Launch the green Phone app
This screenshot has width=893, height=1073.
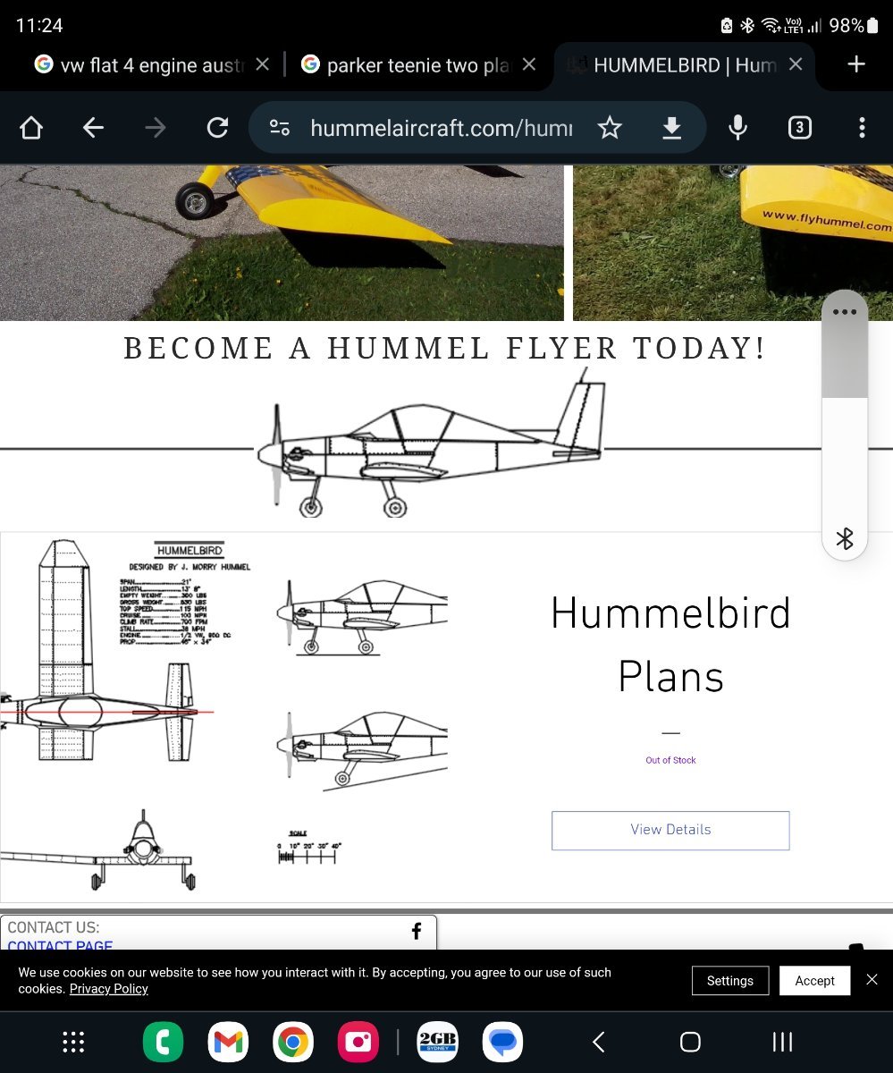click(163, 1042)
